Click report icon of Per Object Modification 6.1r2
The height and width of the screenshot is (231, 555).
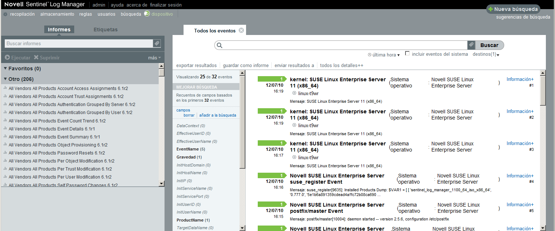[x=5, y=161]
